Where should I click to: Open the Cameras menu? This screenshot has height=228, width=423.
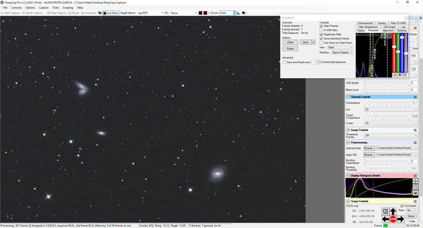pos(16,8)
